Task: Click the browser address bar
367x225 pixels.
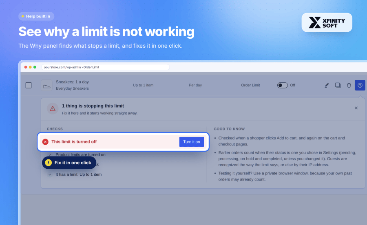Action: (x=105, y=67)
